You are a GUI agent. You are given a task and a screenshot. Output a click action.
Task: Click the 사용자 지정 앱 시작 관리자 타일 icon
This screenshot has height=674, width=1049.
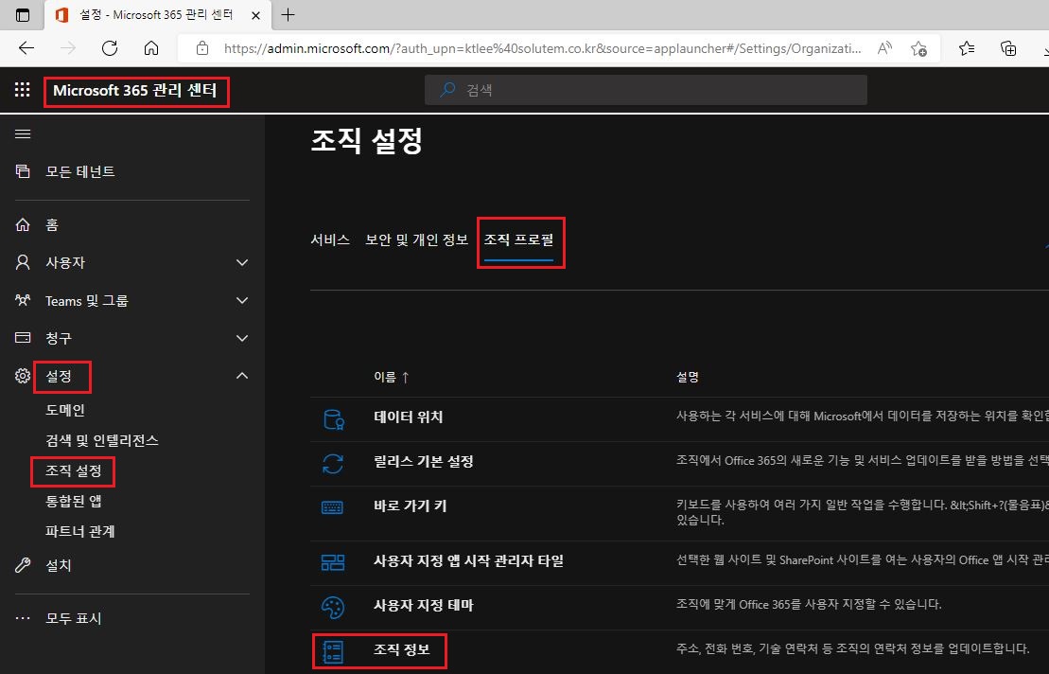tap(333, 562)
